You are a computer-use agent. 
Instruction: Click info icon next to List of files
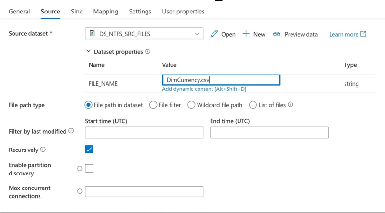pyautogui.click(x=291, y=105)
